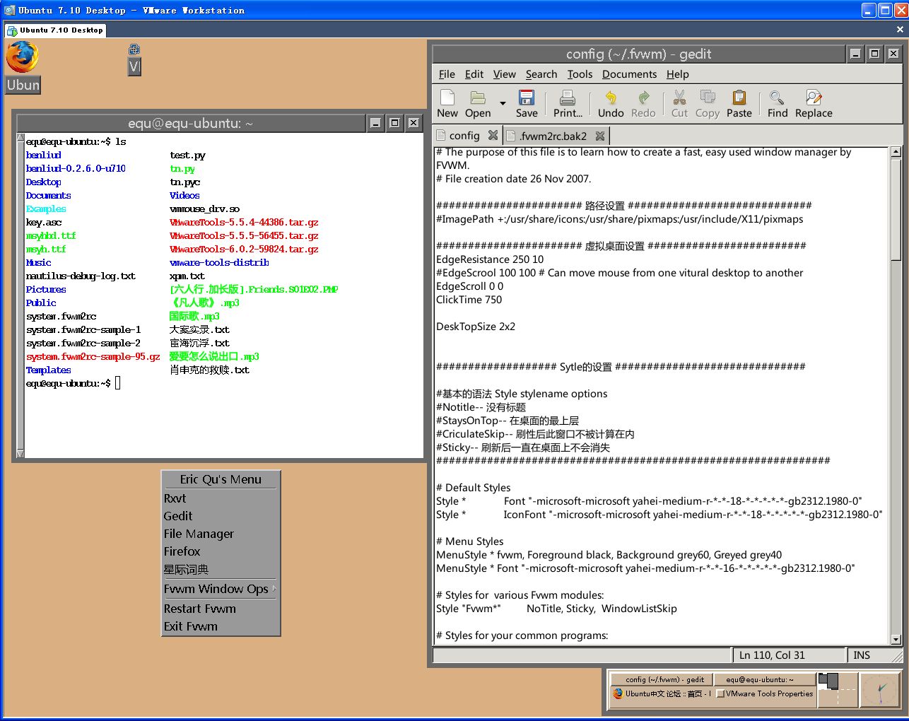Open the Documents menu in gedit
The height and width of the screenshot is (721, 909).
click(629, 74)
